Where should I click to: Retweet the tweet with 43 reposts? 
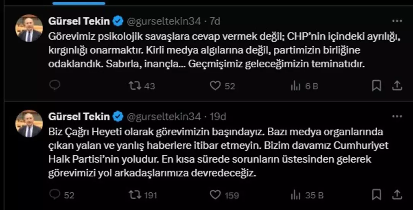click(135, 86)
